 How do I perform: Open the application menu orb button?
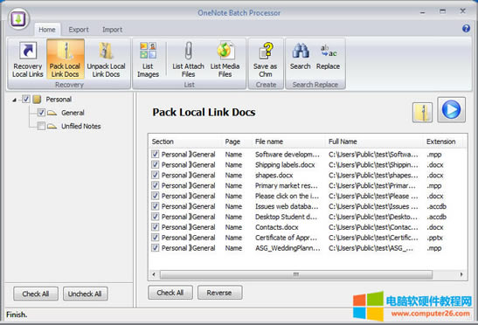(x=18, y=19)
